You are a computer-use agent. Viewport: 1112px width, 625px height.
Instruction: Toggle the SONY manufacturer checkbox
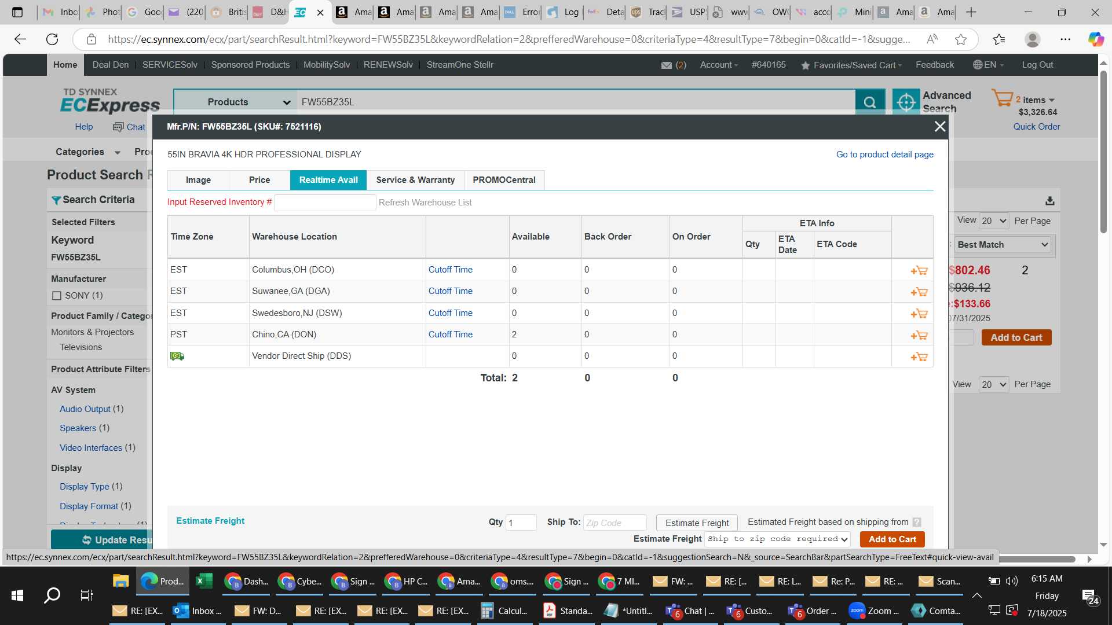(57, 296)
